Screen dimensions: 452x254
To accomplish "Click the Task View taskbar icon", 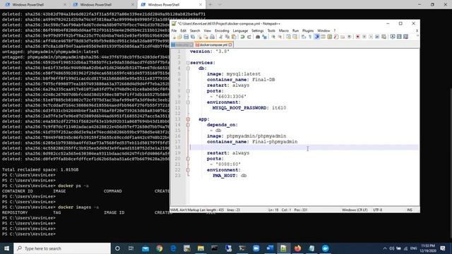I will point(131,248).
